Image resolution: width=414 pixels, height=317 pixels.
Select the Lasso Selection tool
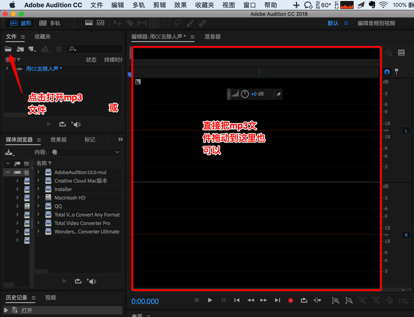(178, 23)
